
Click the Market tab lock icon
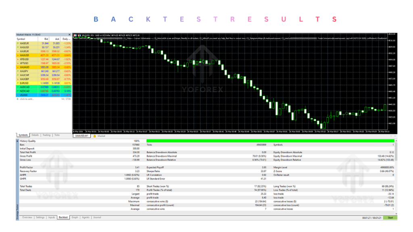pos(94,136)
